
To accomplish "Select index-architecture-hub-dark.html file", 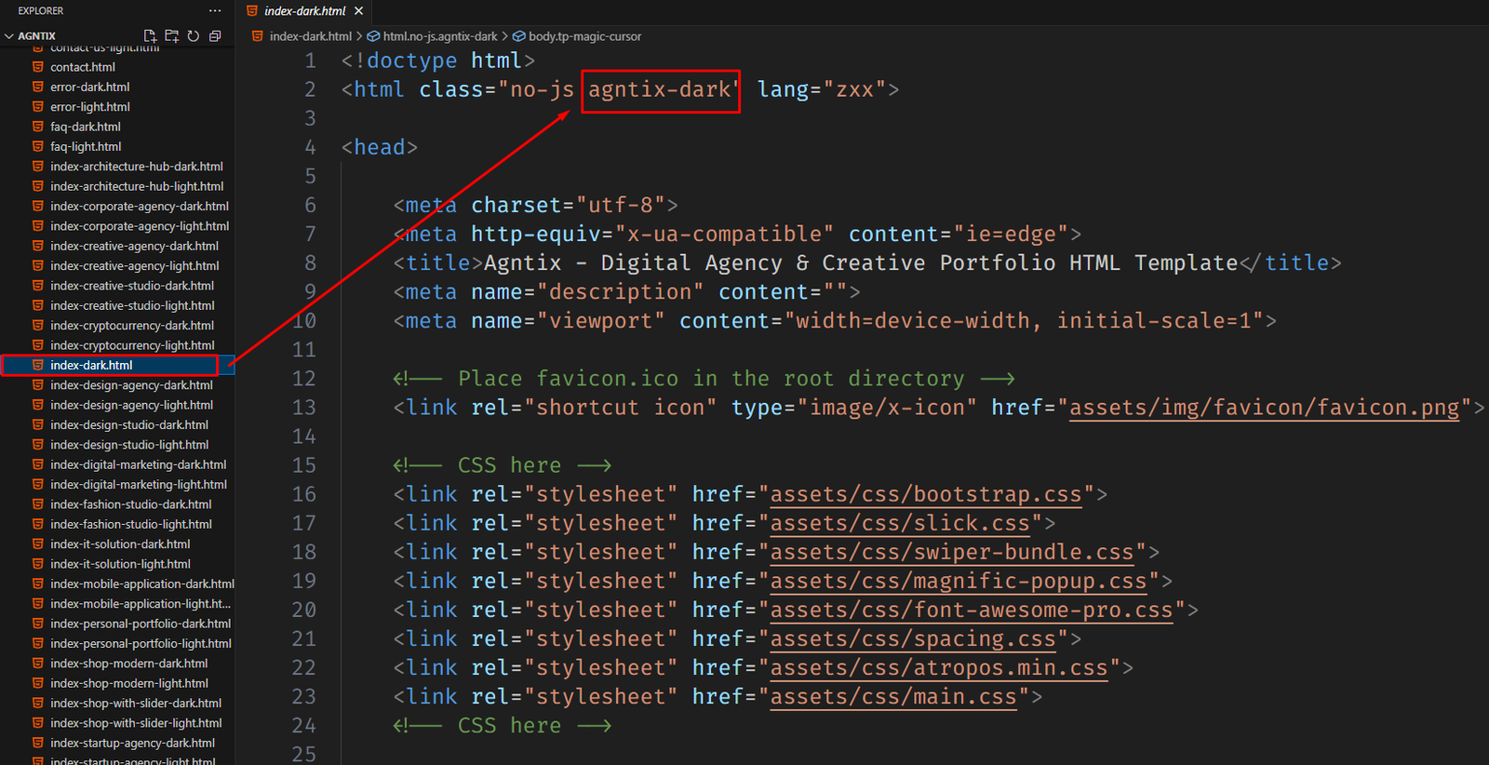I will click(x=137, y=167).
